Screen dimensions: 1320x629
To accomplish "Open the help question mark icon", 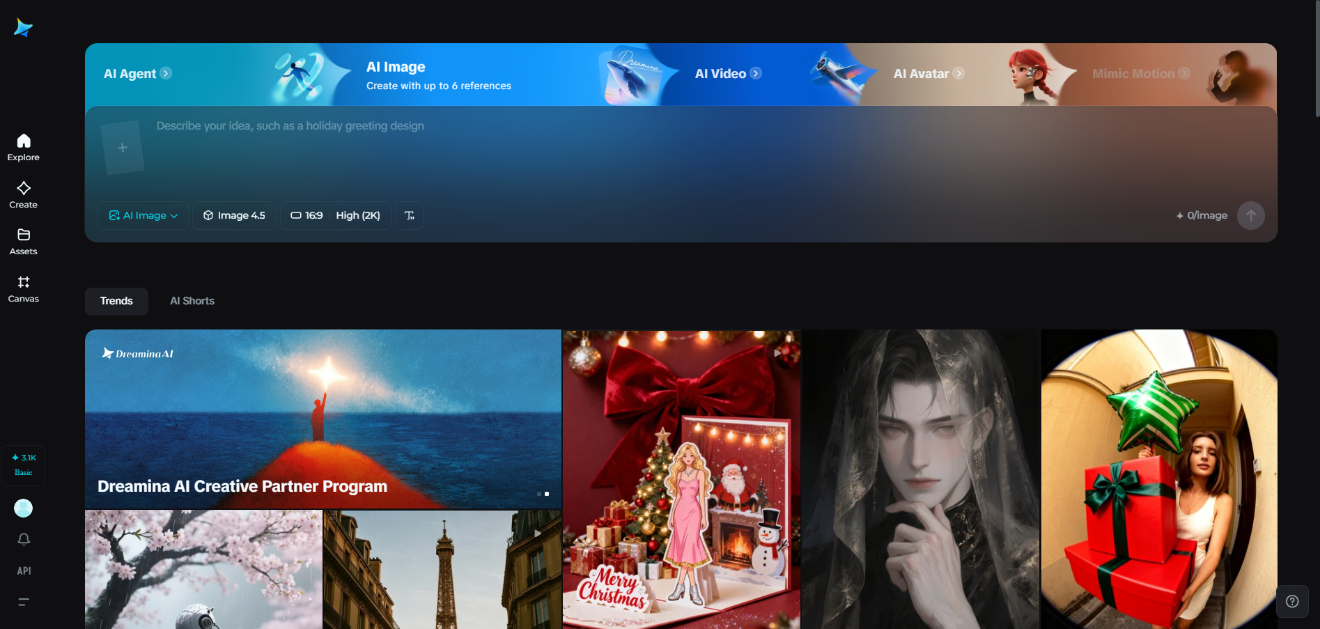I will click(1292, 602).
